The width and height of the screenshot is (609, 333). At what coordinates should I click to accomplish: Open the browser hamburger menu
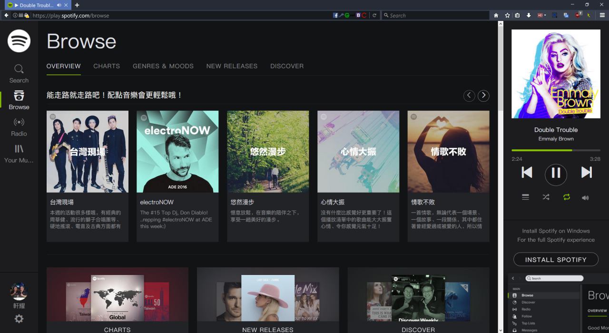[x=602, y=15]
